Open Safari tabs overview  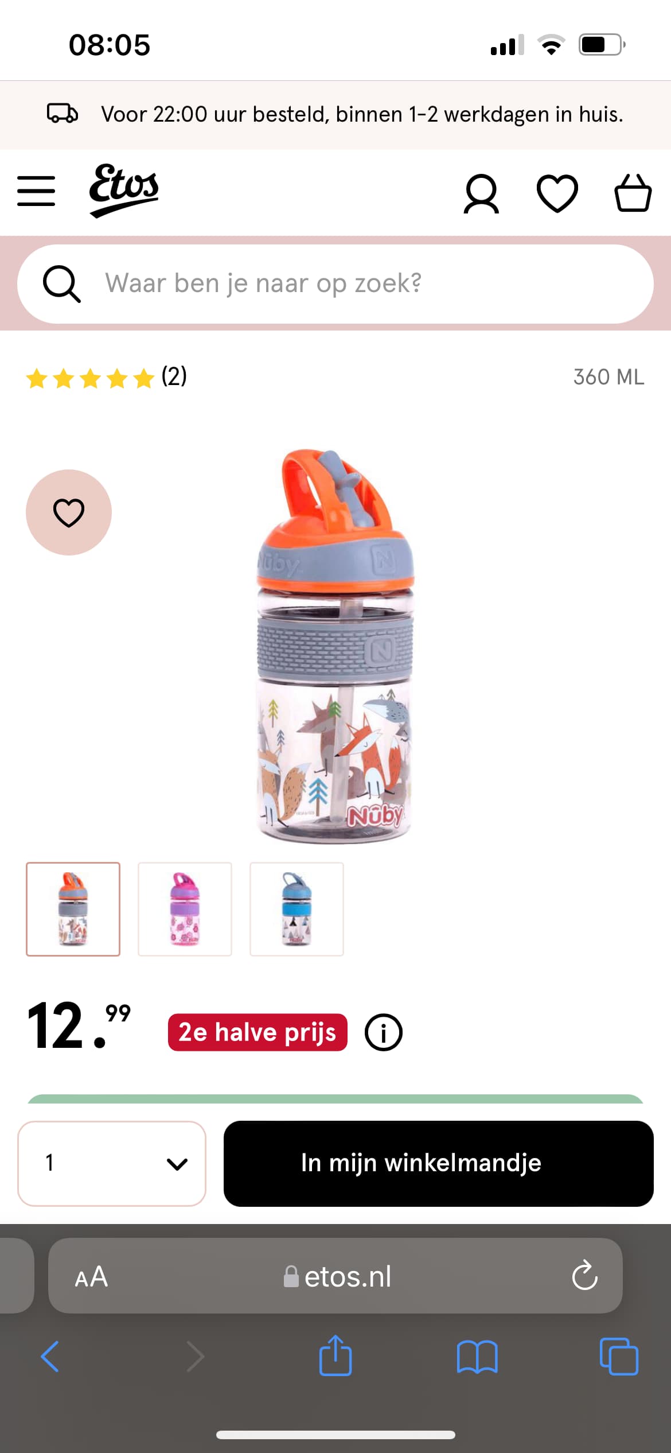619,1357
